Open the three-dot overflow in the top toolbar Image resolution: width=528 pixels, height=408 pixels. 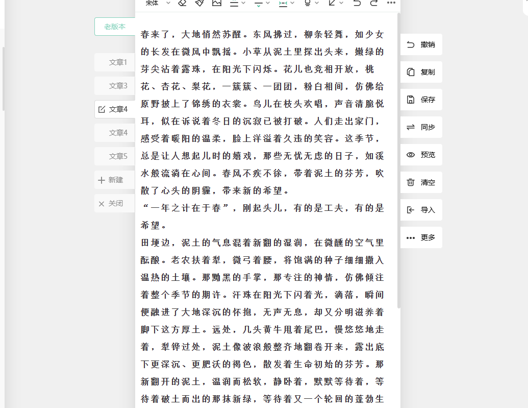point(391,3)
